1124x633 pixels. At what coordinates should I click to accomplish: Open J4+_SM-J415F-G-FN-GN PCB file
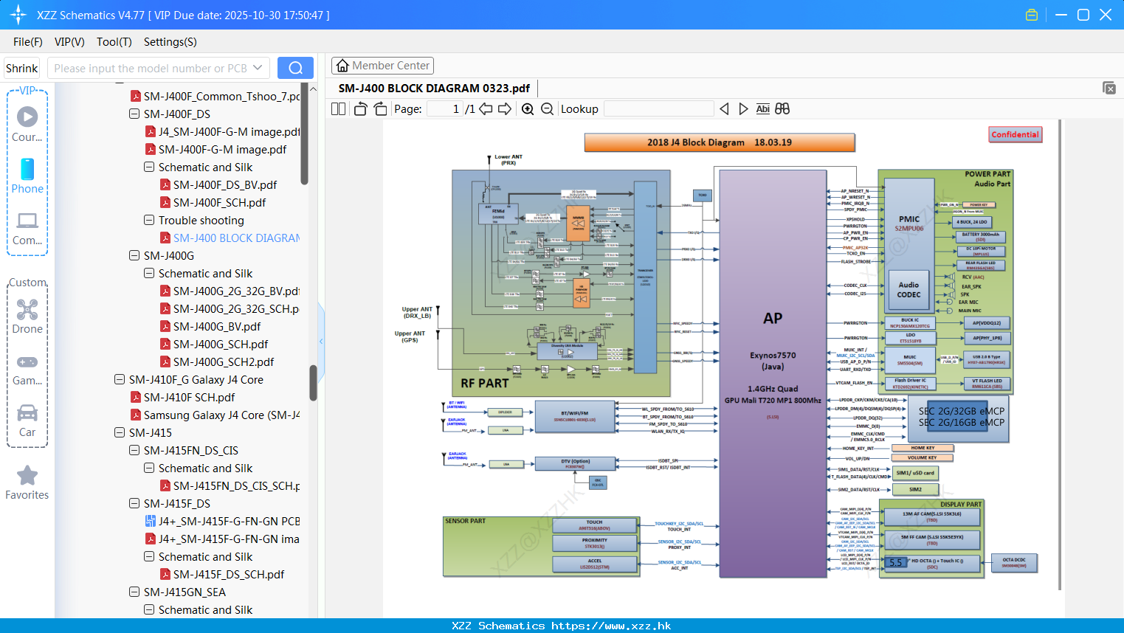pos(222,521)
